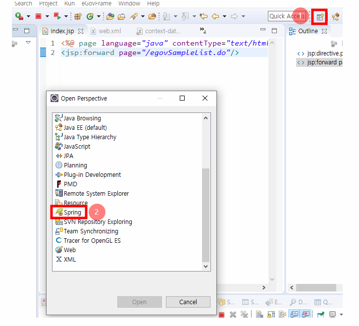Click the Forward navigation arrow
359x326 pixels.
tap(234, 16)
